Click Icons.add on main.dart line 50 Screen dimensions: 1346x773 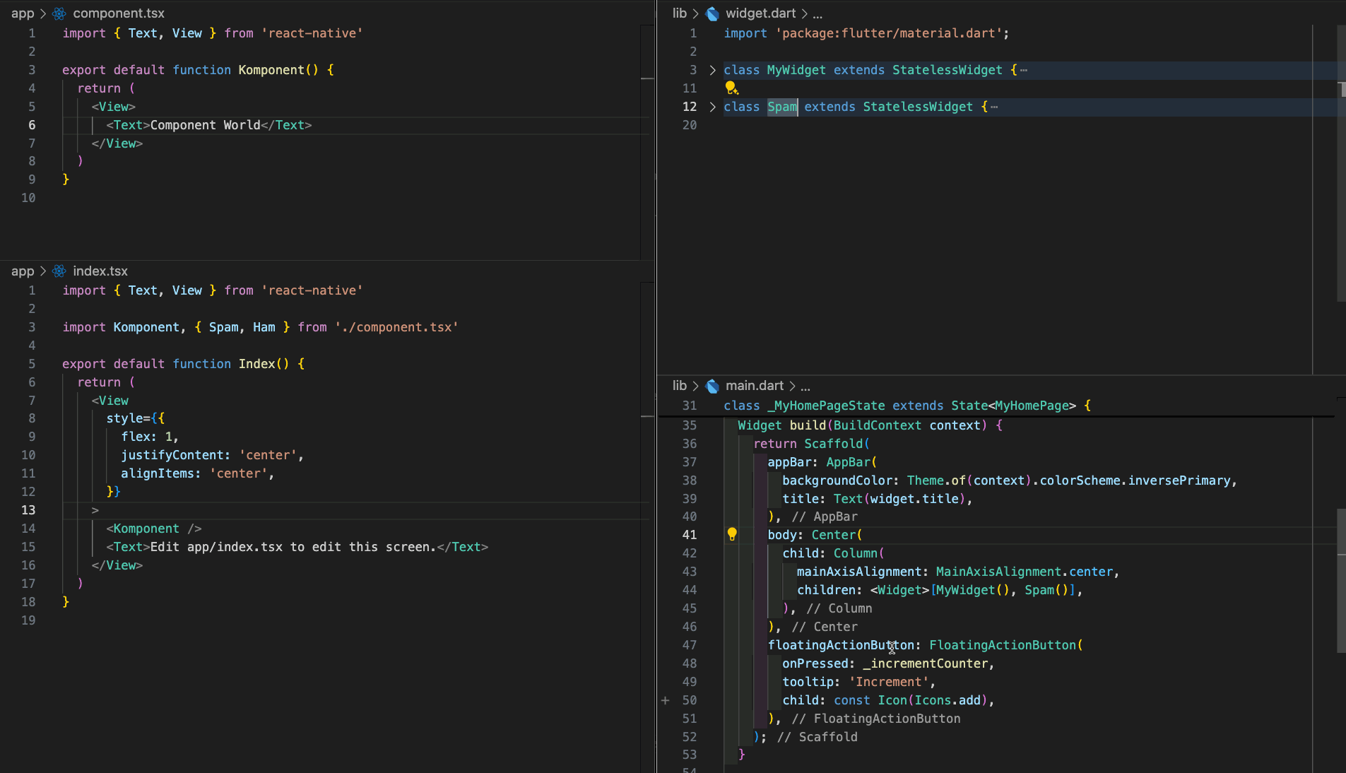point(947,700)
